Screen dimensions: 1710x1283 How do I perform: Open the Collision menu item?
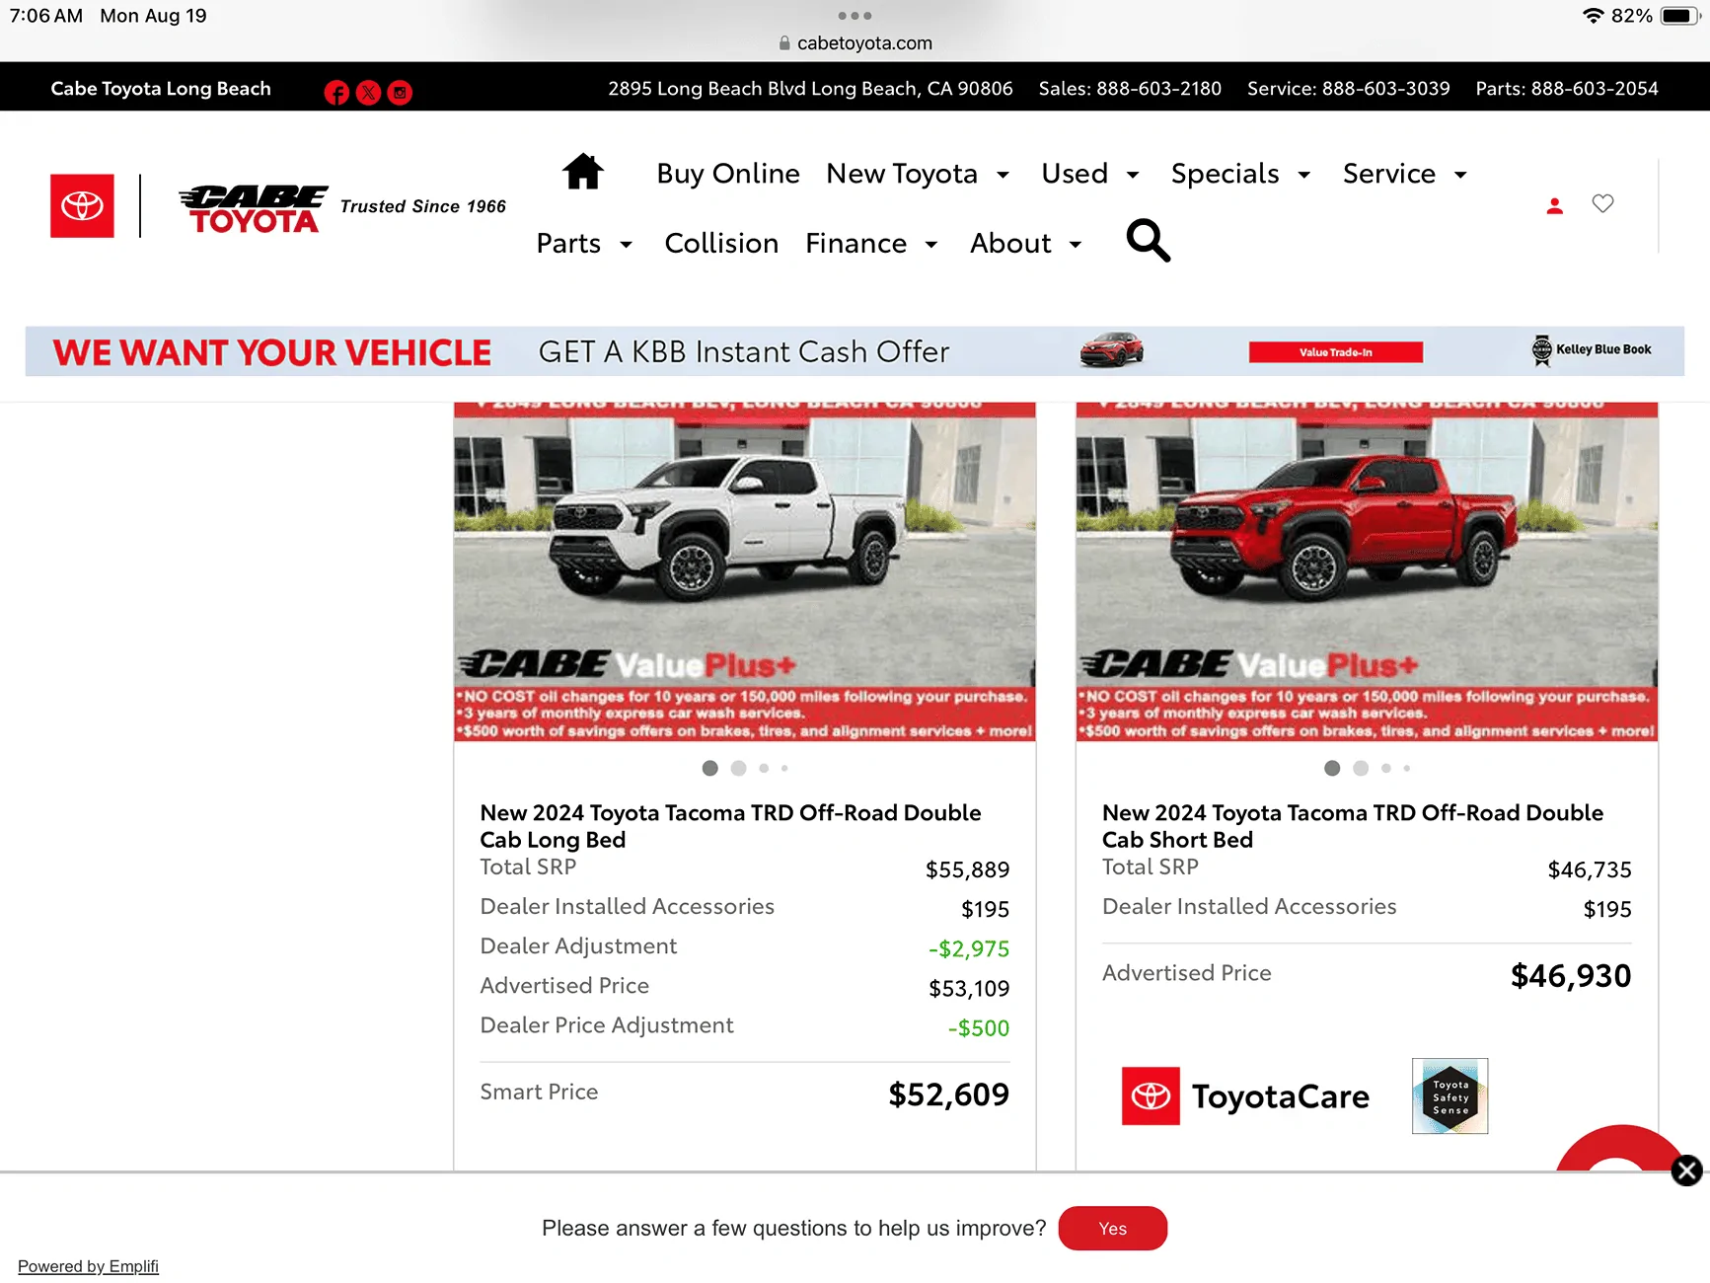pos(721,244)
